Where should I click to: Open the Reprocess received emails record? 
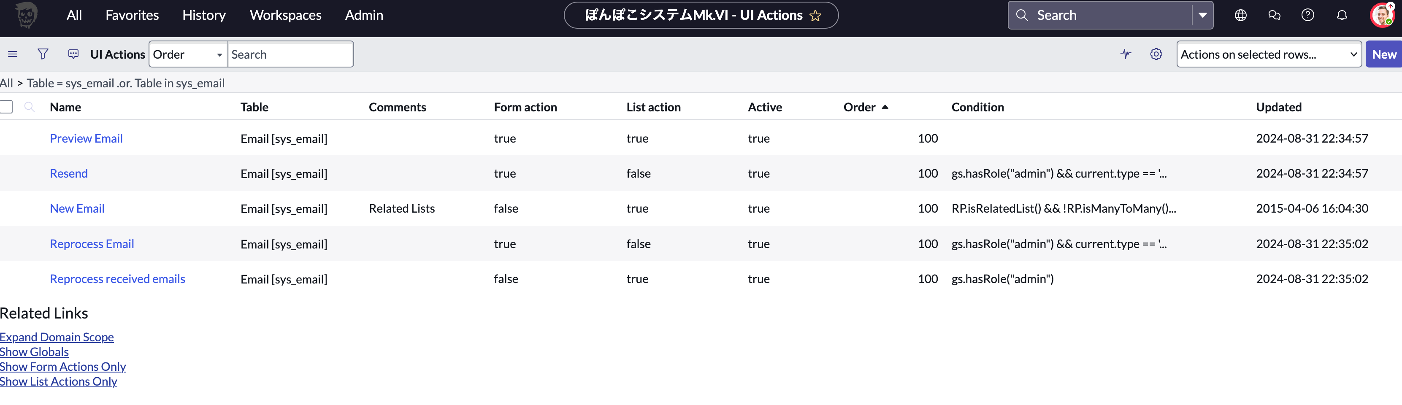pos(117,279)
